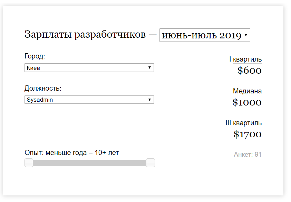The height and width of the screenshot is (202, 291).
Task: Click the Должность: label
Action: 43,88
